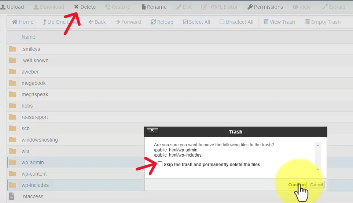Click the megabook folder name
Viewport: 353px width, 203px height.
pos(34,83)
